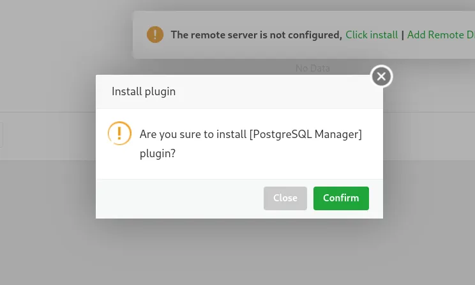Follow the 'Add Remote DB' link
Screen dimensions: 475x285
point(441,35)
